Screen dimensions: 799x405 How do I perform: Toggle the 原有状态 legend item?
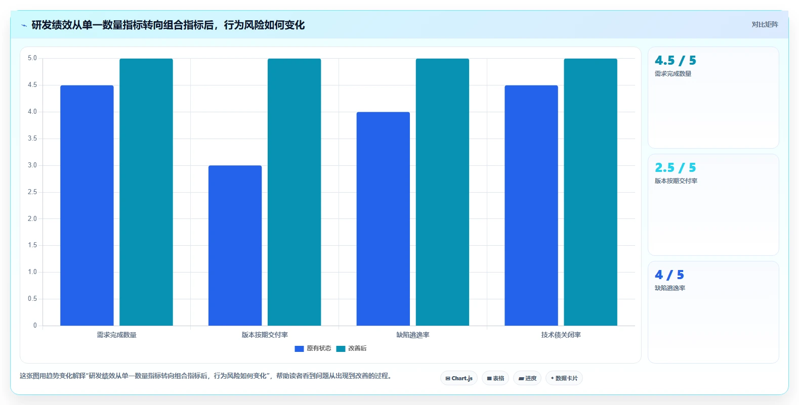point(313,348)
